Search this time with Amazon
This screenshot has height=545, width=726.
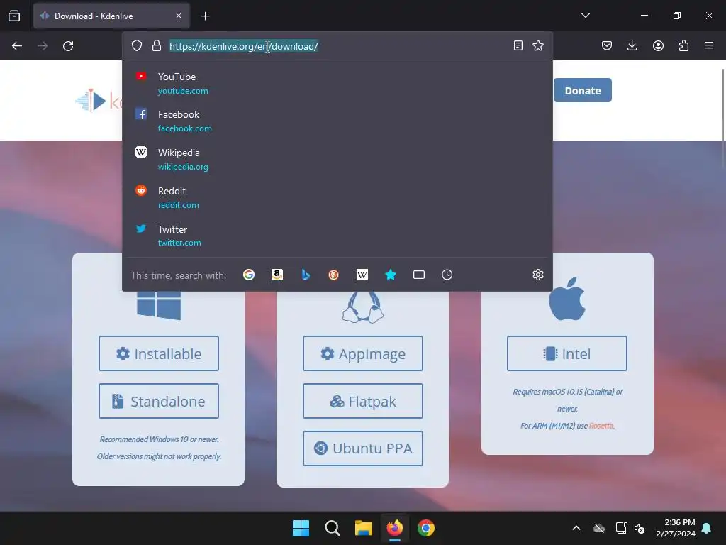[x=277, y=275]
